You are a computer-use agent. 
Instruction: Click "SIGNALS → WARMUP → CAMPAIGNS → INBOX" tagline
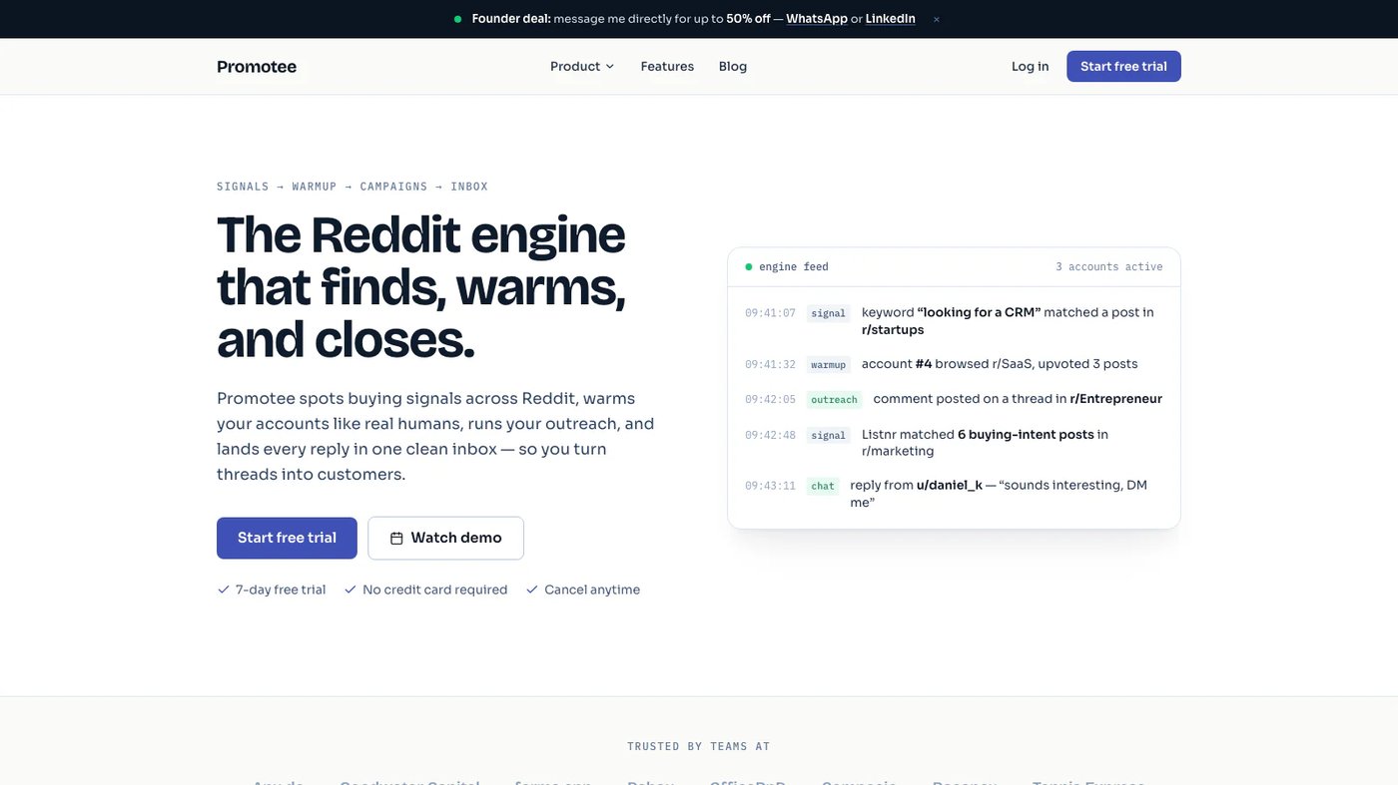pos(352,187)
